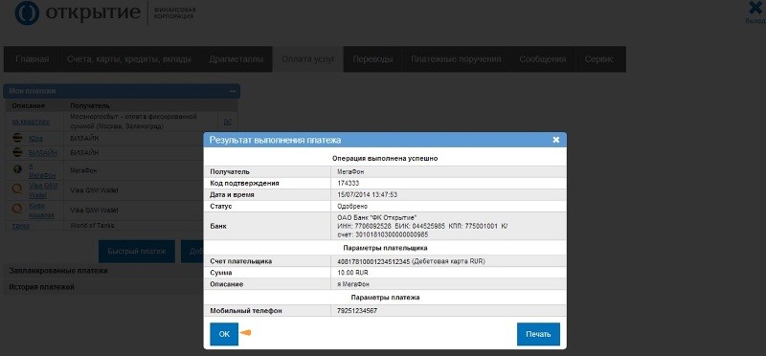
Task: Click the confirmation code 174333
Action: (x=349, y=183)
